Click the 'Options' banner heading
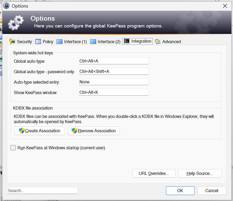The height and width of the screenshot is (201, 233). click(43, 19)
